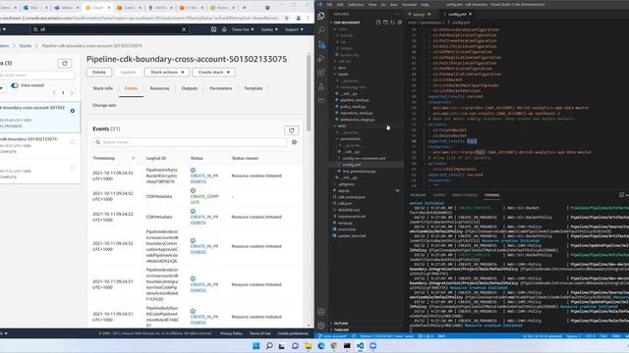
Task: Toggle the View nested switch
Action: (x=15, y=85)
